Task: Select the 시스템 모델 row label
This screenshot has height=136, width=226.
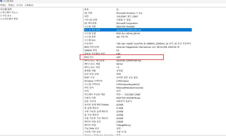Action: coord(90,33)
